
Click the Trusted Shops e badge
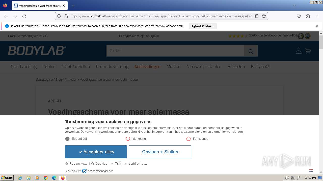tap(301, 36)
